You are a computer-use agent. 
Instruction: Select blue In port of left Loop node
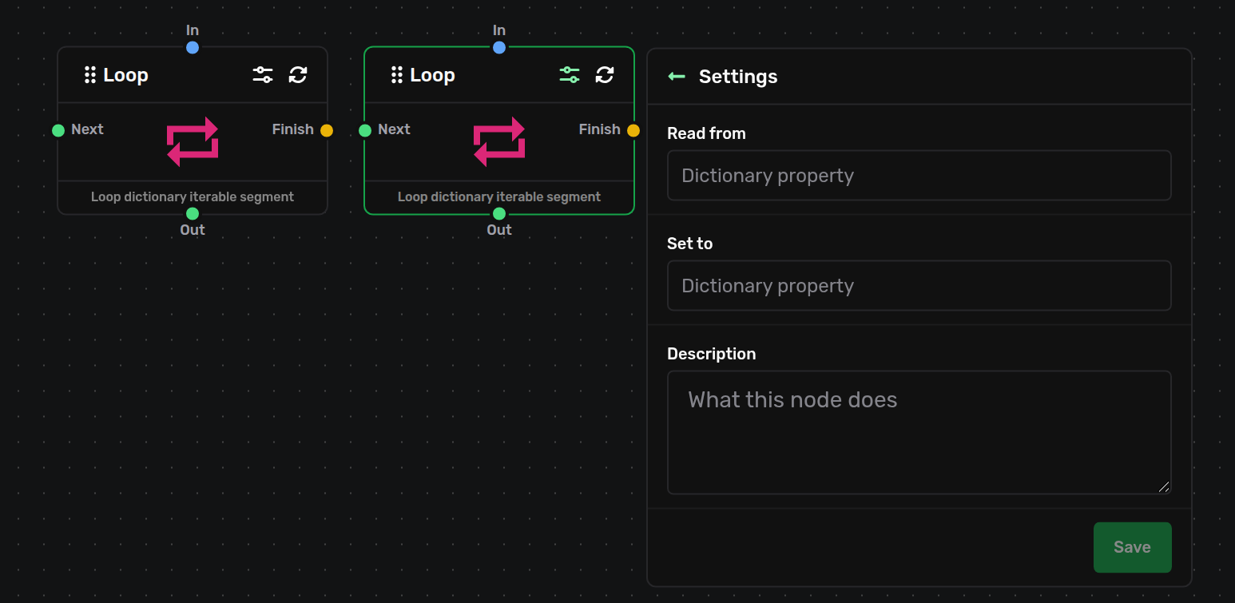(x=193, y=47)
